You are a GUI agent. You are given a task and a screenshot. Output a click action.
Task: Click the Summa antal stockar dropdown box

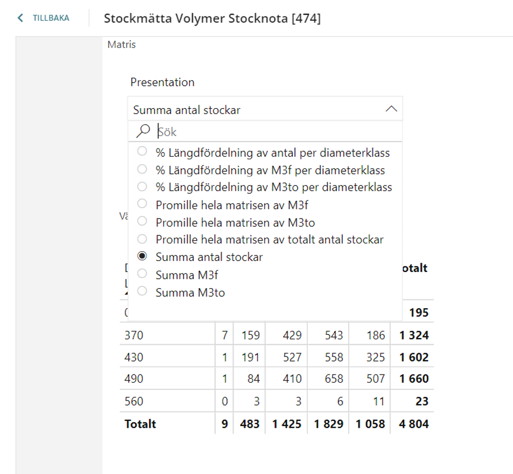coord(265,109)
